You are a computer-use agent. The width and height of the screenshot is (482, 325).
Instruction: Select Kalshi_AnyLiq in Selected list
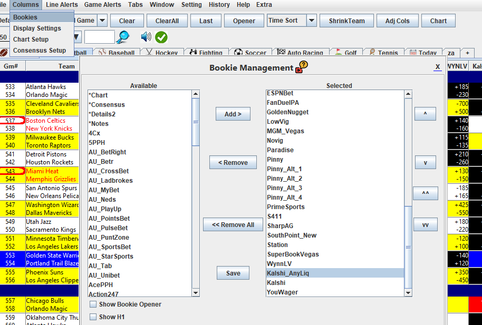coord(335,273)
